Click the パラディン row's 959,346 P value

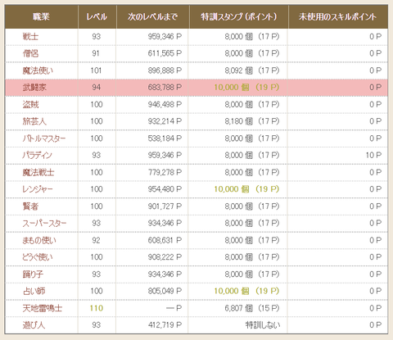pyautogui.click(x=165, y=155)
